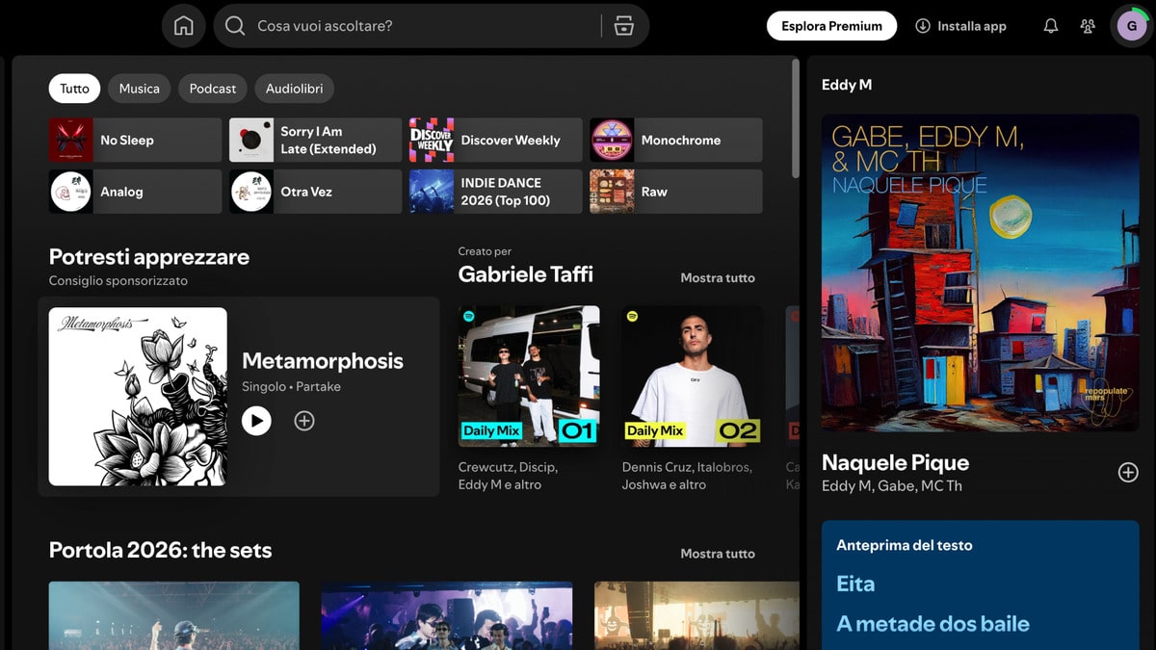Click the search magnifier icon

point(235,26)
